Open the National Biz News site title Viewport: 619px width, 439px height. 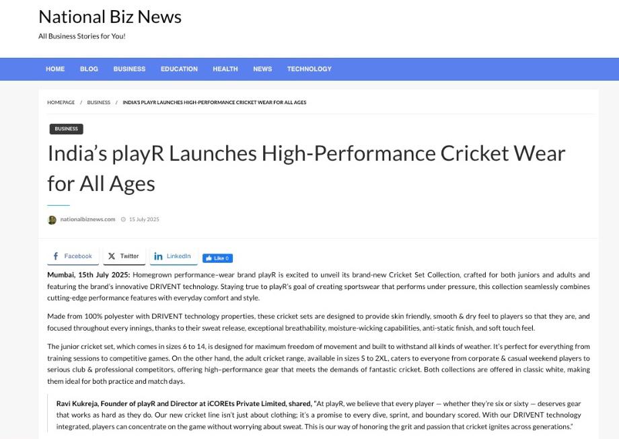[x=110, y=17]
